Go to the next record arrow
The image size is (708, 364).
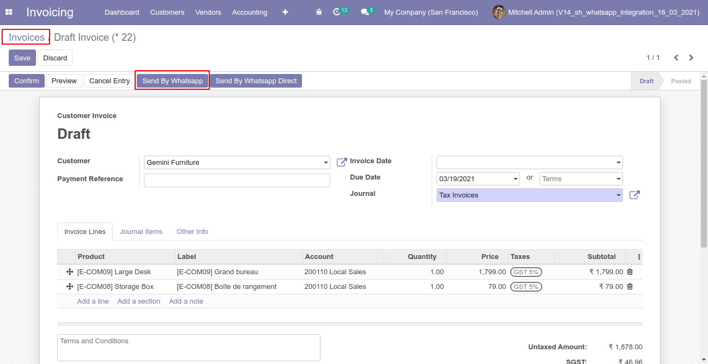pos(691,58)
